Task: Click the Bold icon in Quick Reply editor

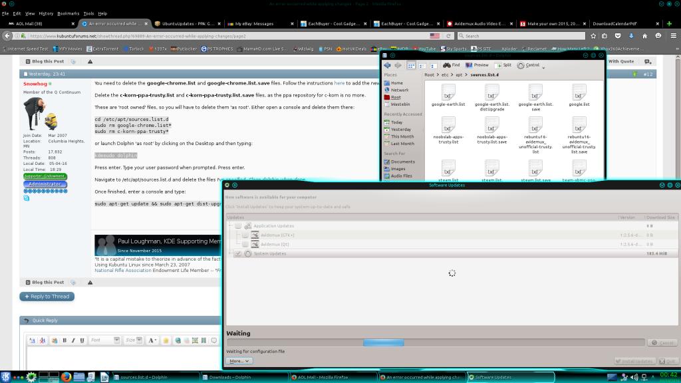Action: (x=65, y=340)
